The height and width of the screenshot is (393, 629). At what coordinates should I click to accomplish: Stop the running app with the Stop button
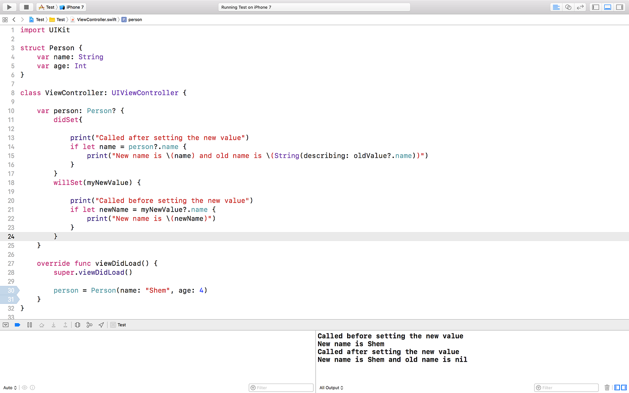(26, 7)
